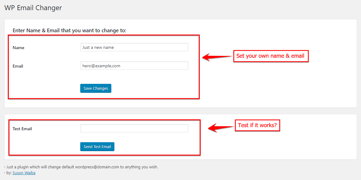This screenshot has width=361, height=180.
Task: Click 'wordpress@domain.com' text in the footer
Action: [97, 167]
